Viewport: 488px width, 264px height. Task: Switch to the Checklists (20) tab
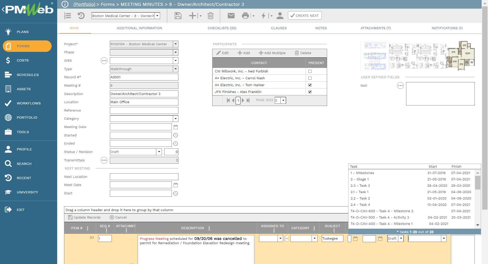(222, 28)
